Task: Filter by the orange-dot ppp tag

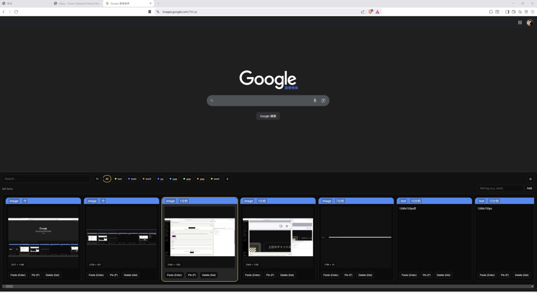Action: (x=201, y=179)
